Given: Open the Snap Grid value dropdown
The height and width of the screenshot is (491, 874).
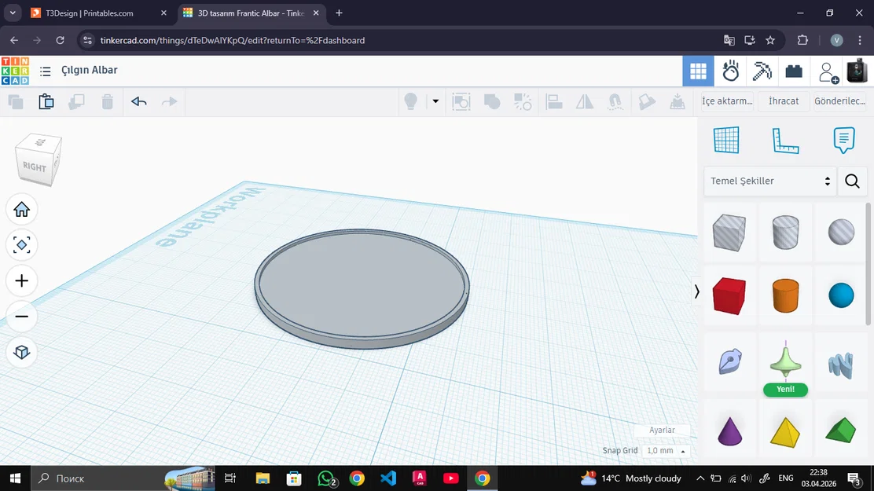Looking at the screenshot, I should point(663,450).
